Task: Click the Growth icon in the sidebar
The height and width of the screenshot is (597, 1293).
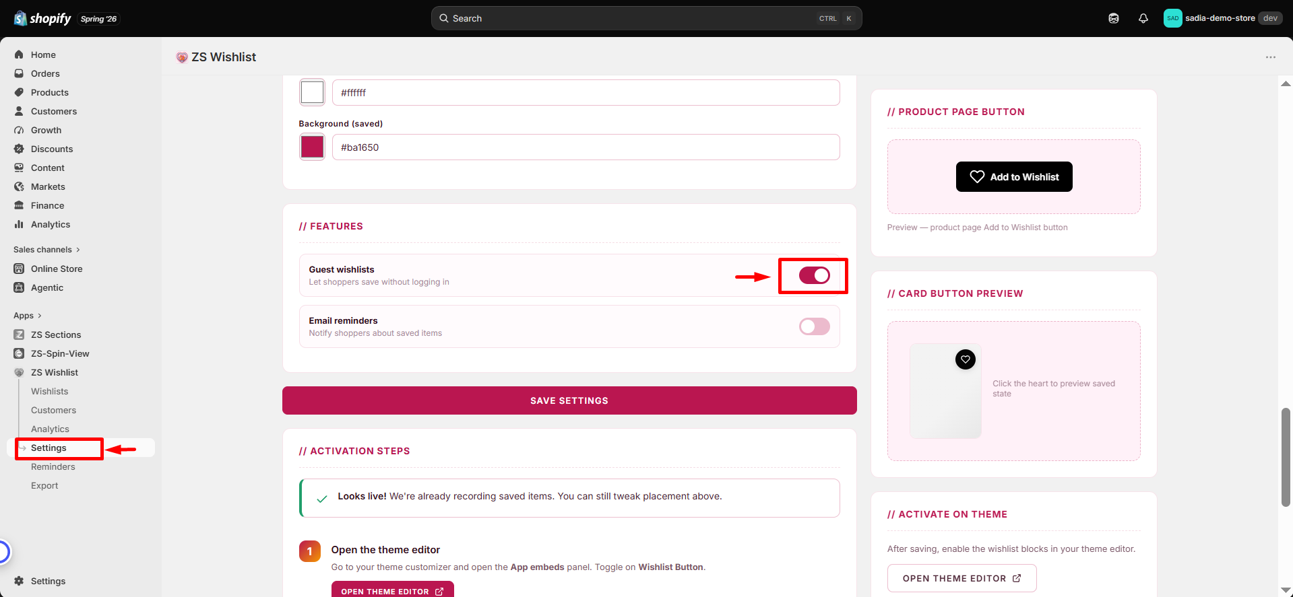Action: coord(19,130)
